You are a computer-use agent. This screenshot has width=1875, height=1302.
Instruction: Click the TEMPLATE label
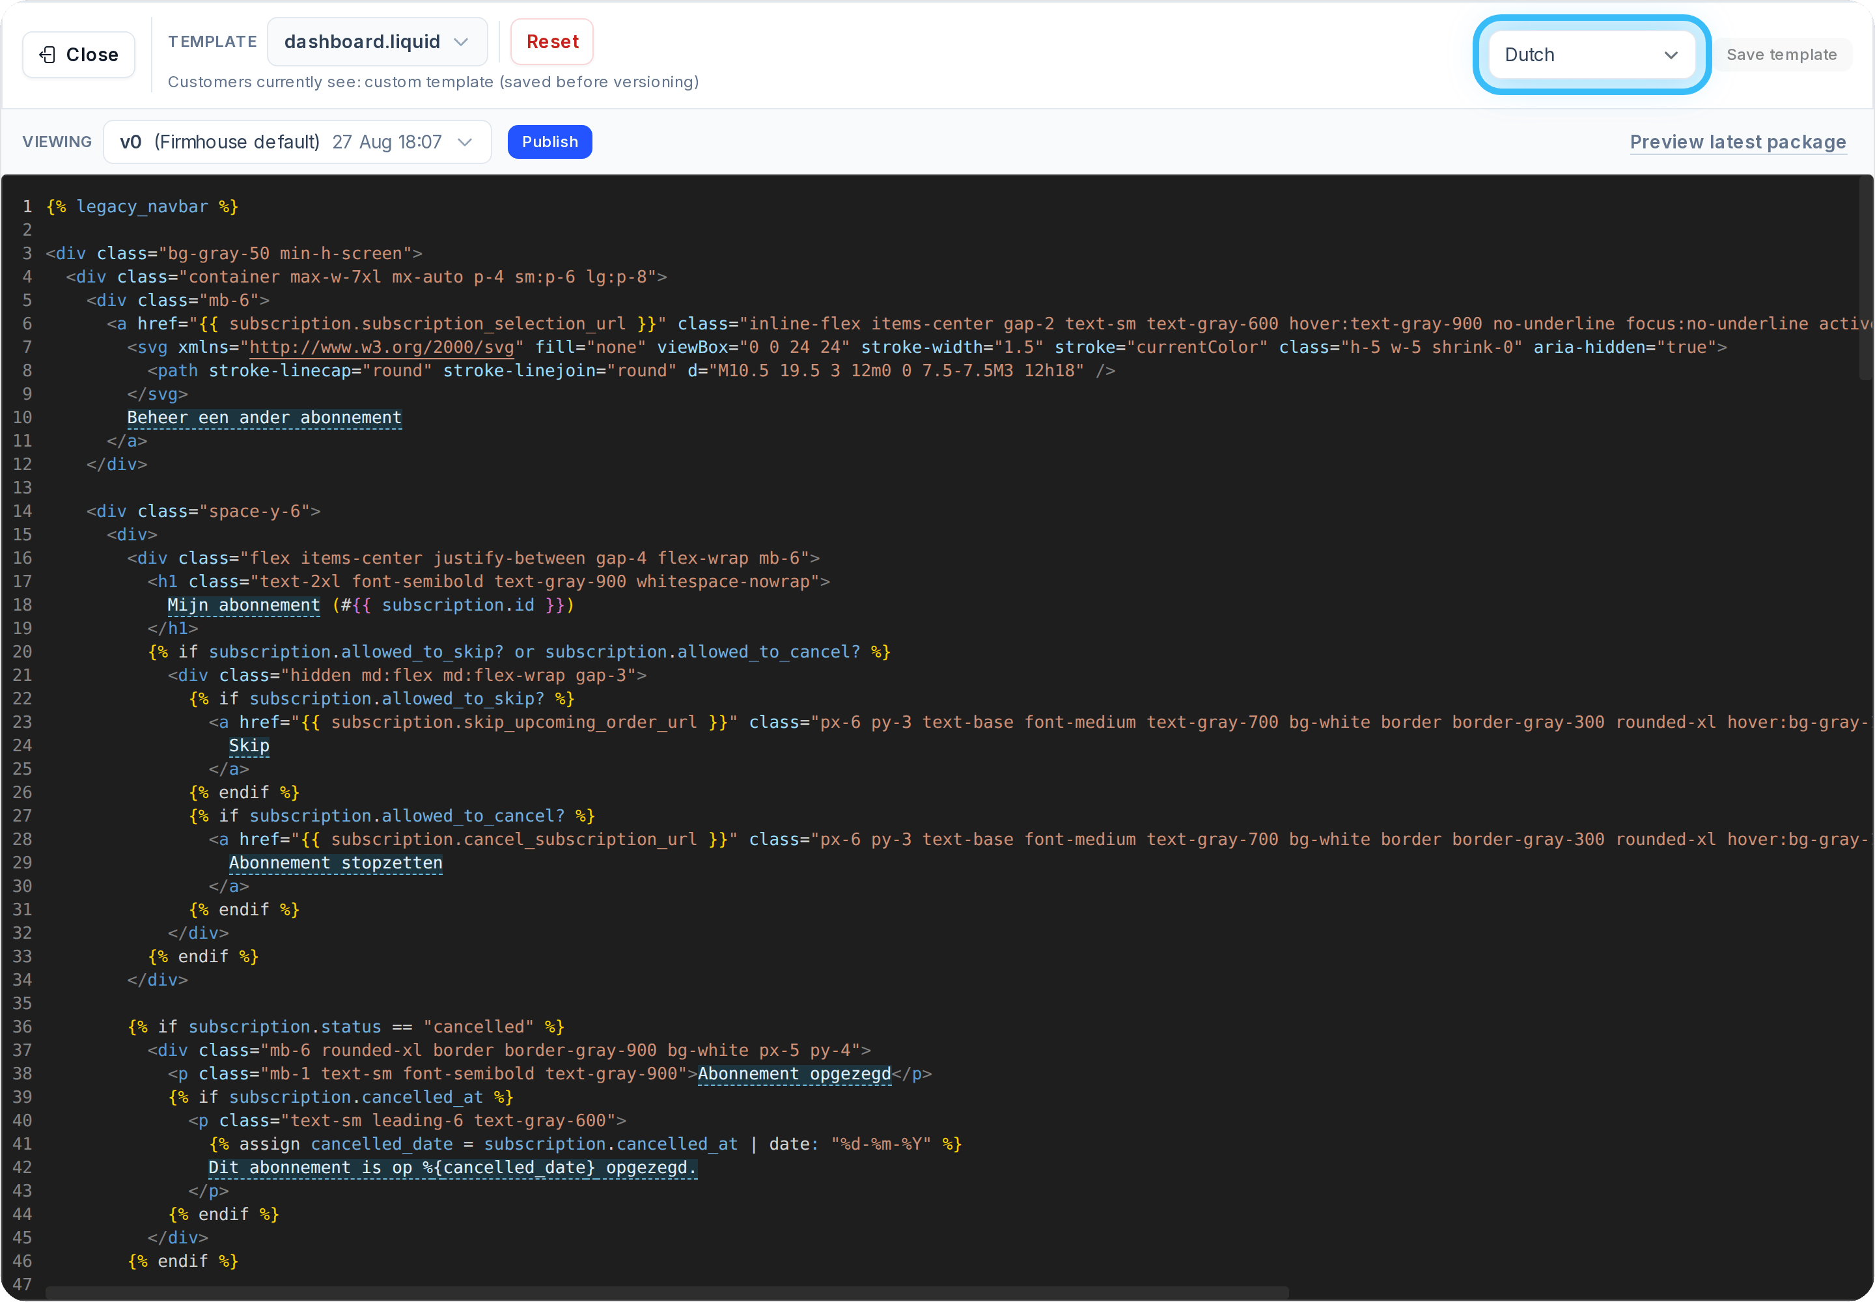point(212,42)
